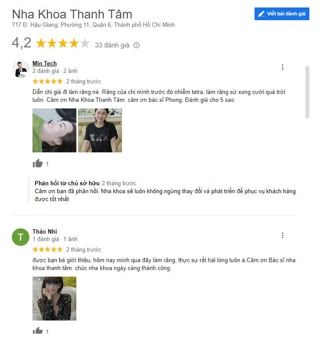View photo of woman in black t-shirt

click(100, 130)
